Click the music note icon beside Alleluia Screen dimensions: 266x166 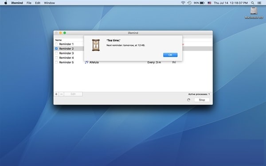pyautogui.click(x=86, y=62)
